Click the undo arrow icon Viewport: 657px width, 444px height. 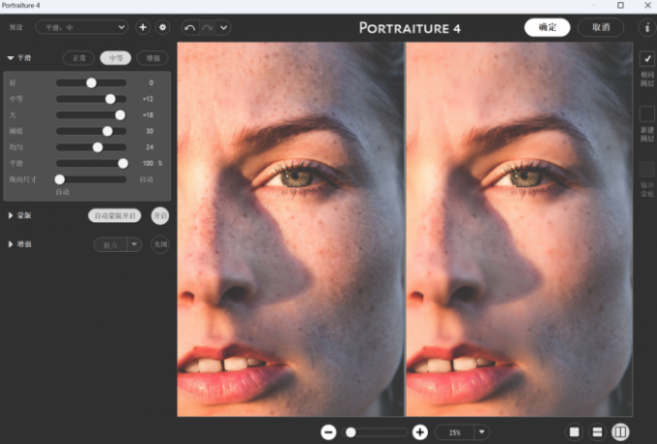pos(190,28)
